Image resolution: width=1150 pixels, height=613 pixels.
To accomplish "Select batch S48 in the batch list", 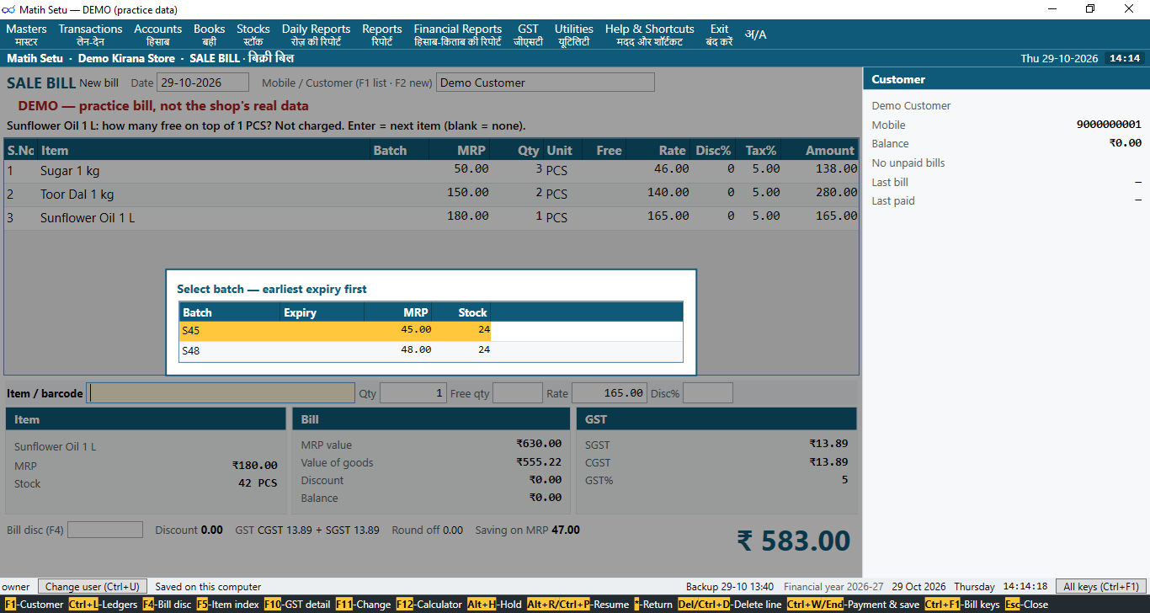I will 431,350.
